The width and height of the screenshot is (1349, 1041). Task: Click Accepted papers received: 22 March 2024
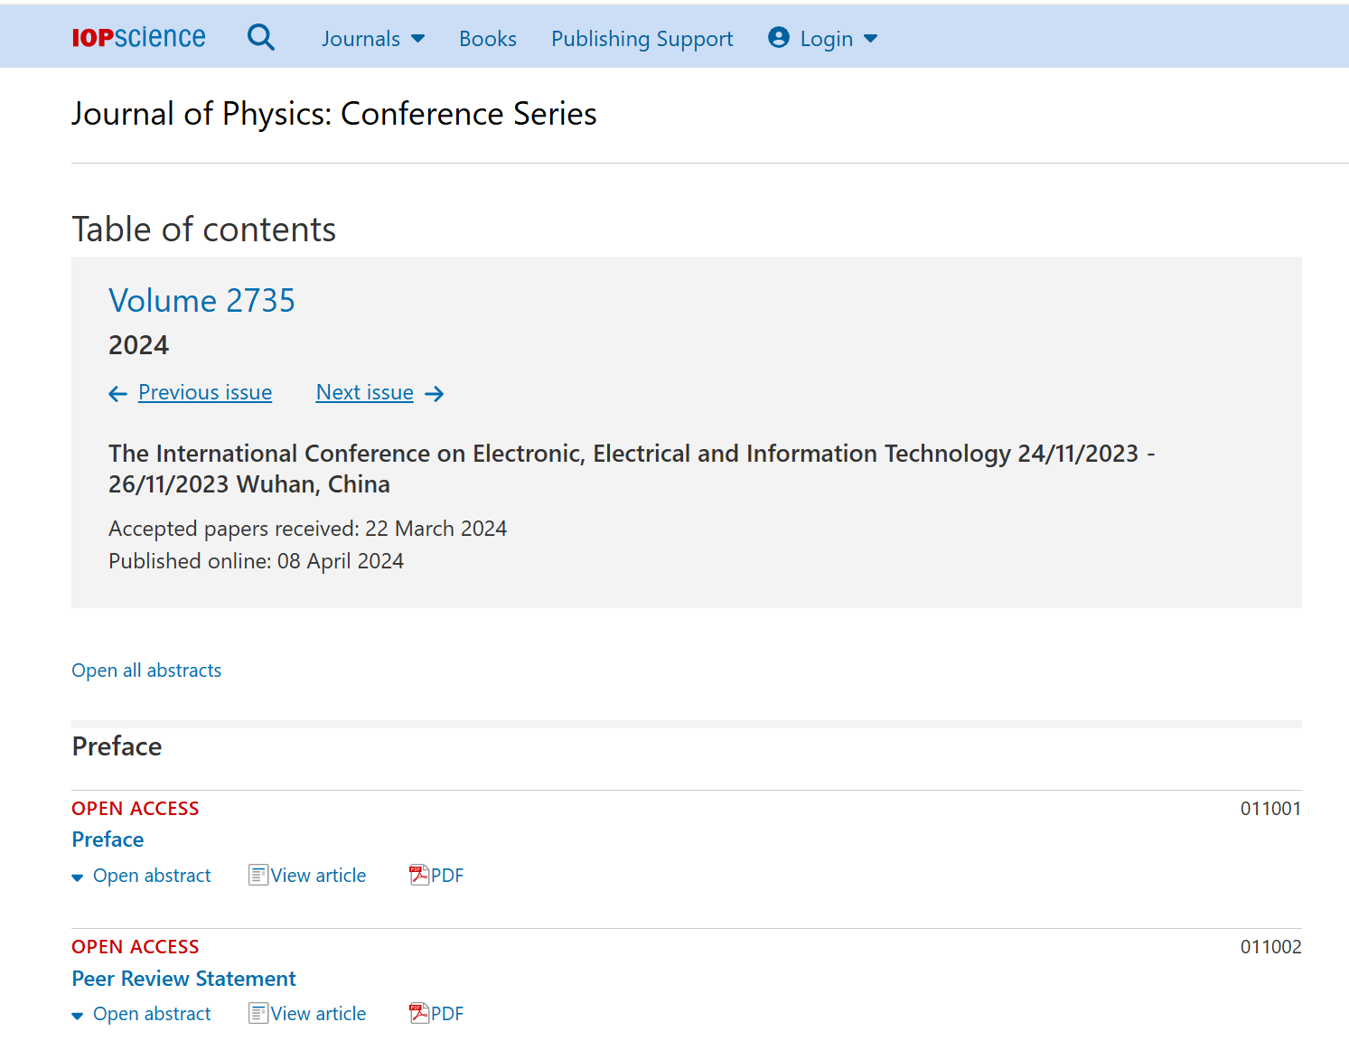(307, 529)
